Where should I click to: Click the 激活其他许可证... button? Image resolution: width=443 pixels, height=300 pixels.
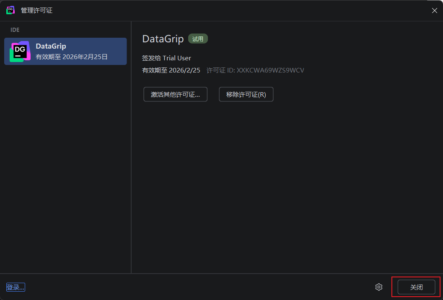click(176, 94)
